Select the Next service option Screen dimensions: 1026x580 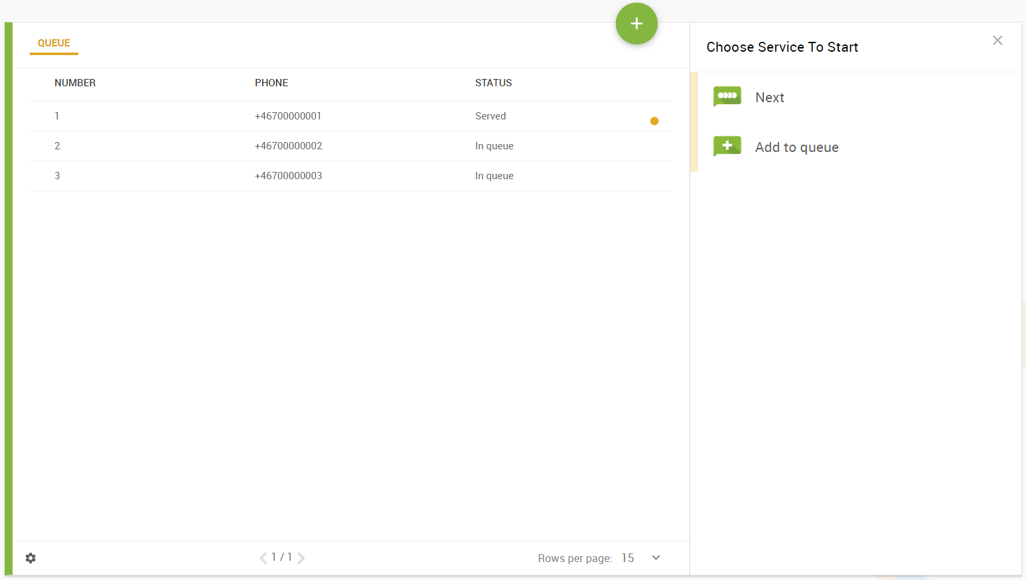click(x=770, y=98)
